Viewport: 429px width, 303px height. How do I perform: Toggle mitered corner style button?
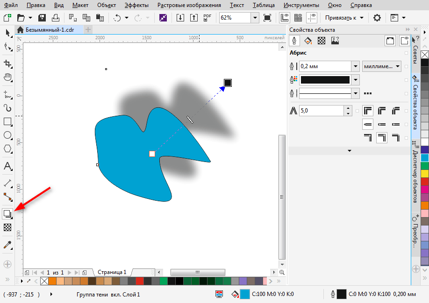coord(368,111)
